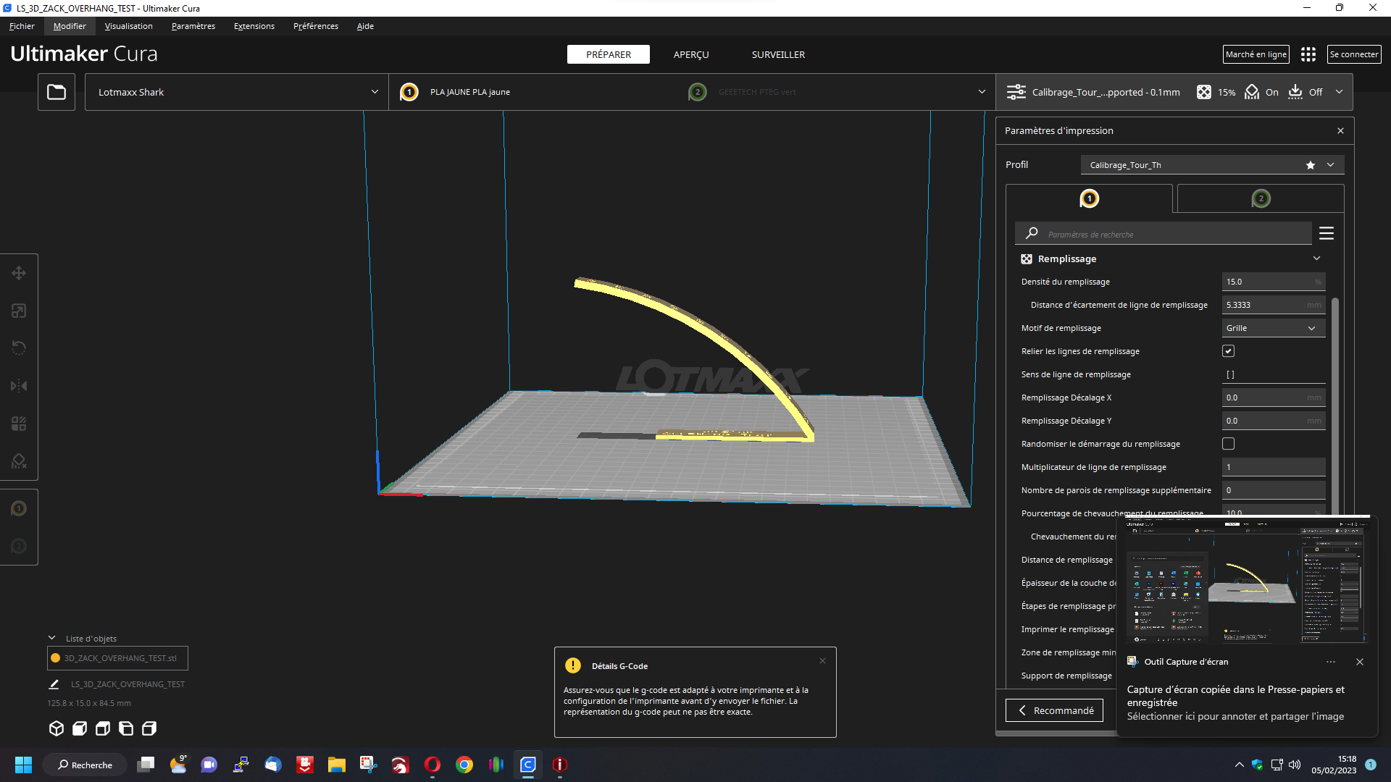Switch to 3D perspective view cube icon

57,728
